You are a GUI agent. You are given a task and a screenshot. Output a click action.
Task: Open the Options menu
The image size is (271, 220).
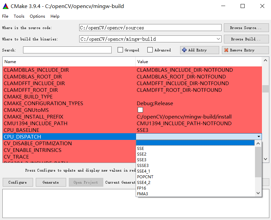pyautogui.click(x=37, y=16)
